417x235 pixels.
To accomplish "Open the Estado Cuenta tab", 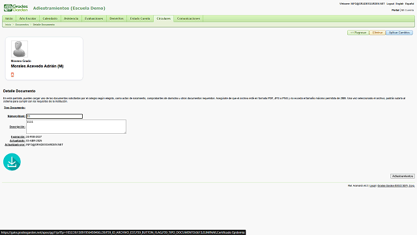I will [x=140, y=19].
